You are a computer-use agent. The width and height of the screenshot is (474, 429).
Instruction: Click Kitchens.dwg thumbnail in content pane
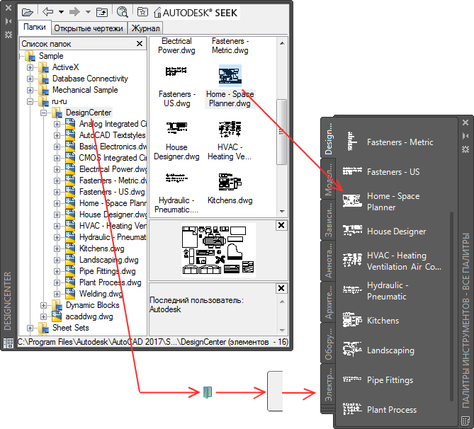[x=230, y=181]
